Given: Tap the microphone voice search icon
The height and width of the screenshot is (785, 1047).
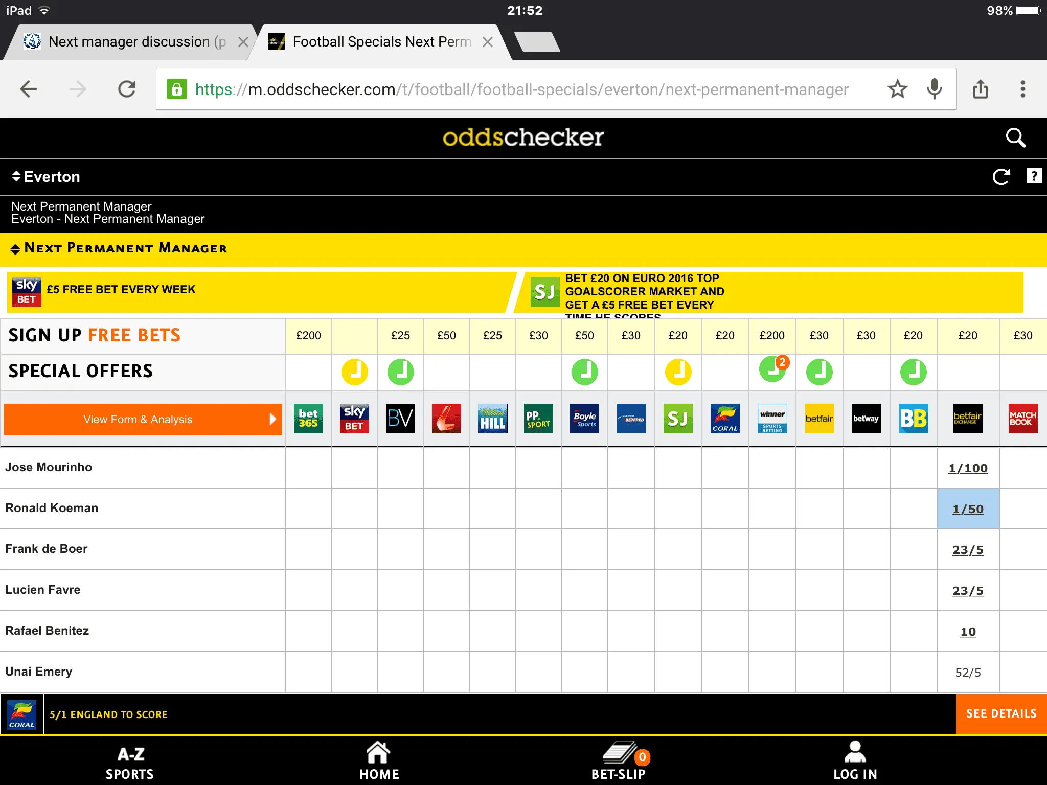Looking at the screenshot, I should [934, 89].
